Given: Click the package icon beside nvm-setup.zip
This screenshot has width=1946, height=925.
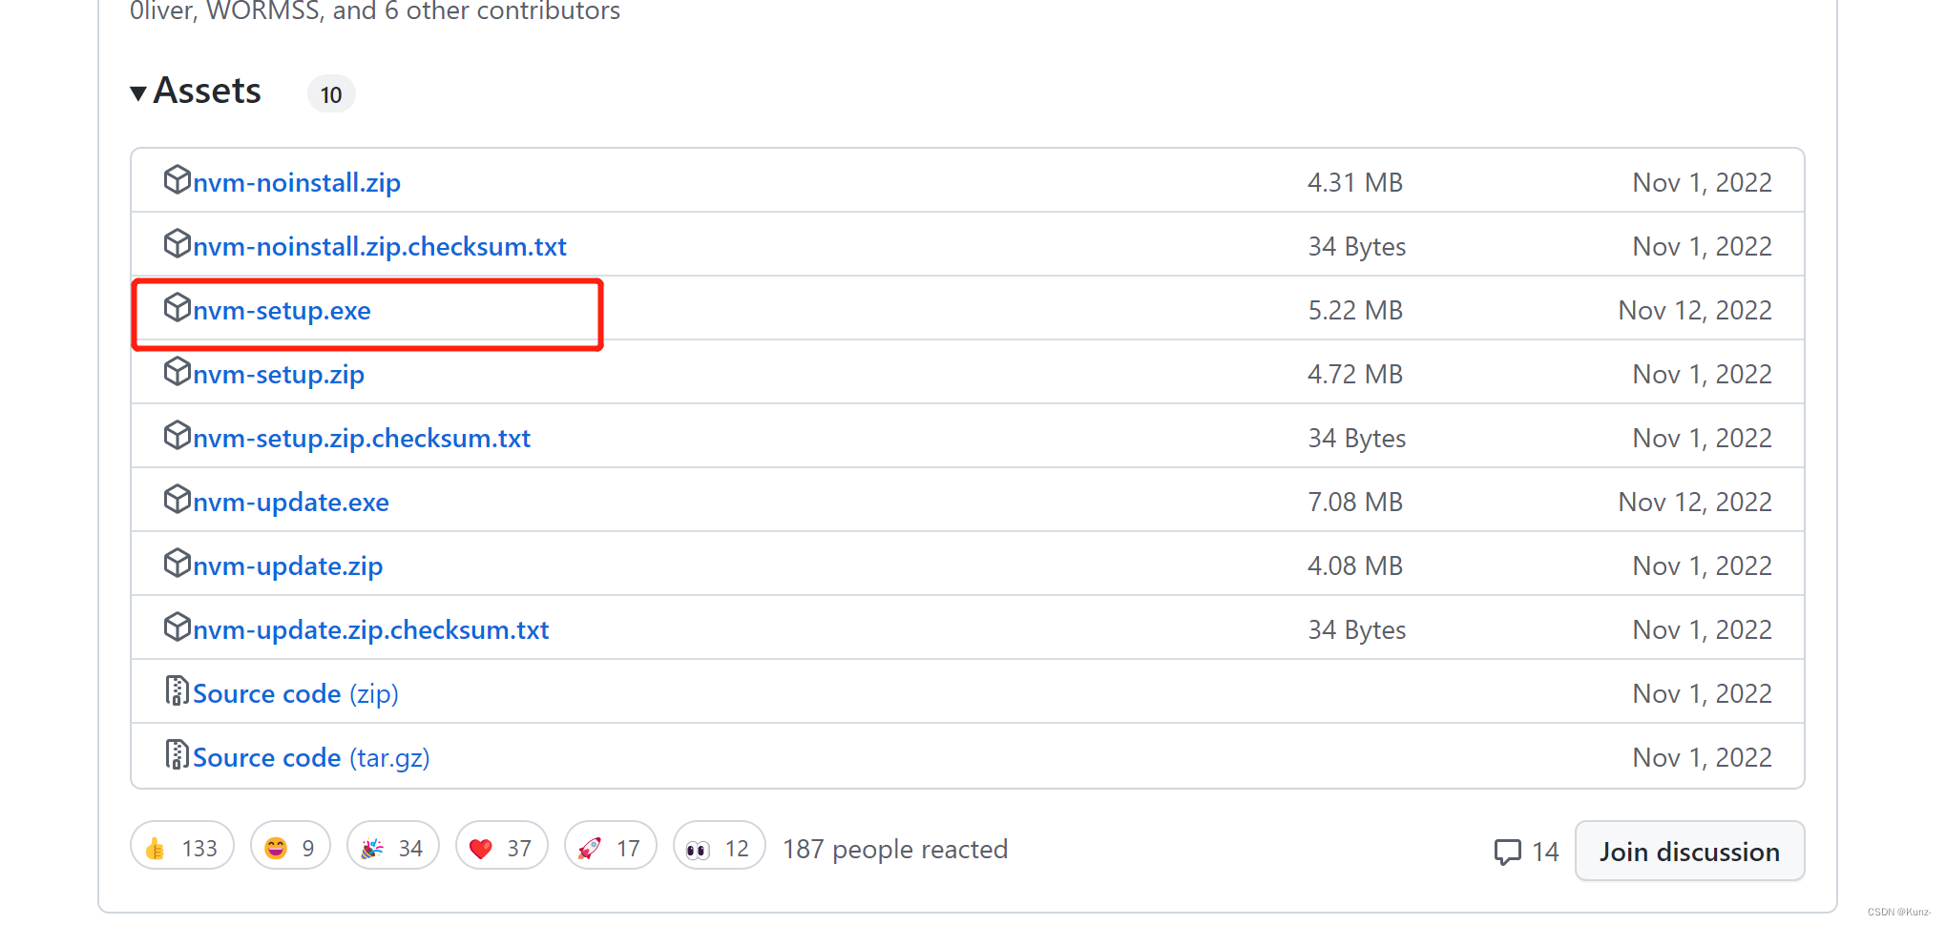Looking at the screenshot, I should click(178, 371).
